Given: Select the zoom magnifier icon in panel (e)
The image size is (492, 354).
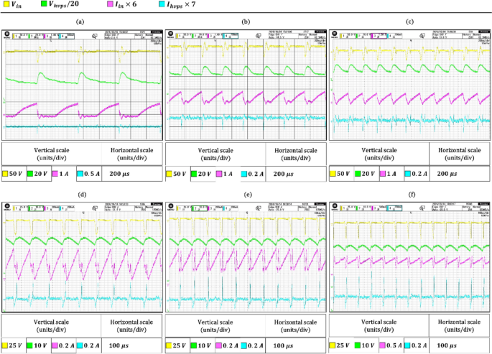Looking at the screenshot, I should [x=258, y=208].
